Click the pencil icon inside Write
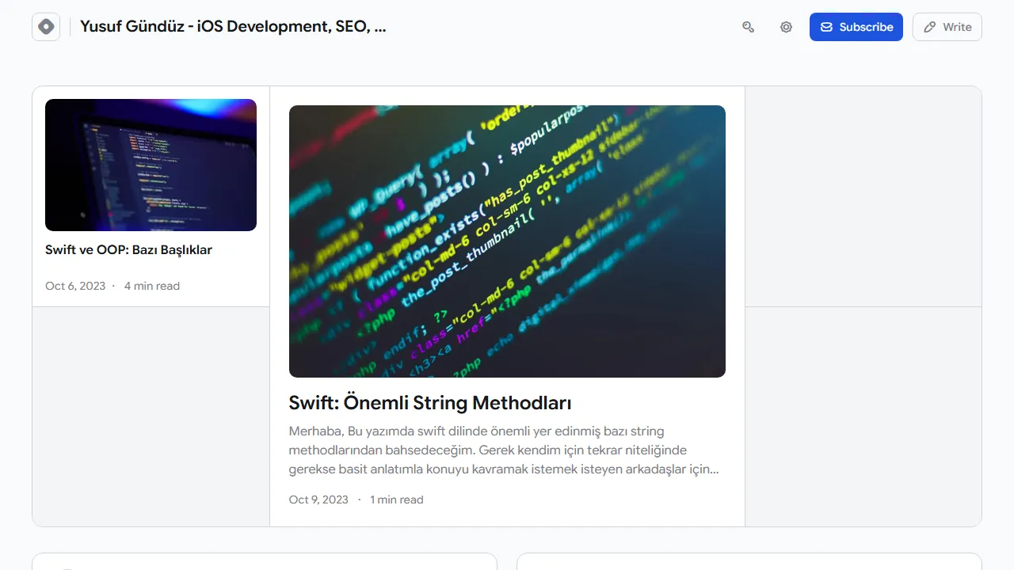This screenshot has width=1014, height=570. tap(930, 27)
